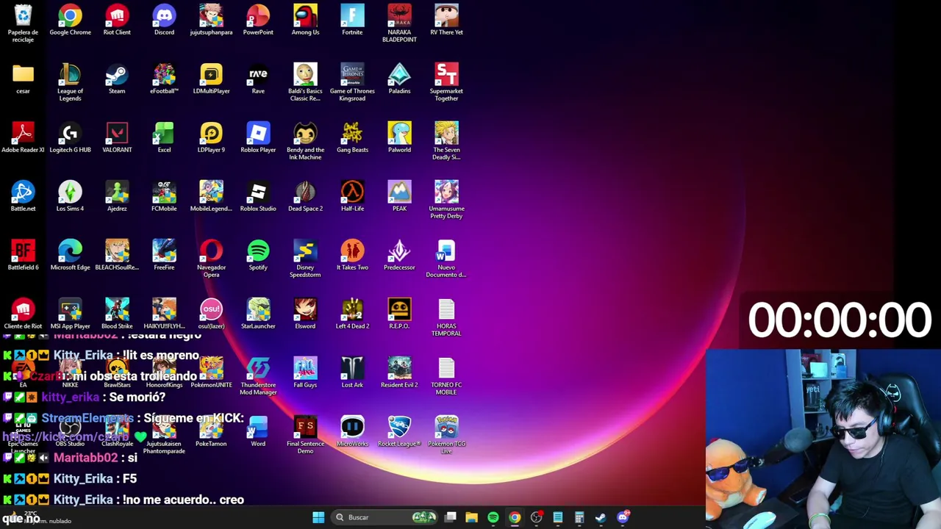The image size is (941, 529).
Task: Open LDPlayer 9 emulator icon
Action: [211, 137]
